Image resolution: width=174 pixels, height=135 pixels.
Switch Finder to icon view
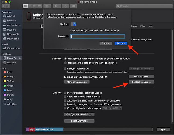tap(25, 6)
